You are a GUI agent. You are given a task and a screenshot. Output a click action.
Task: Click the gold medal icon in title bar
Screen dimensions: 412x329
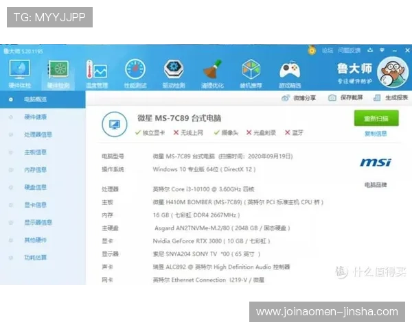[x=312, y=50]
